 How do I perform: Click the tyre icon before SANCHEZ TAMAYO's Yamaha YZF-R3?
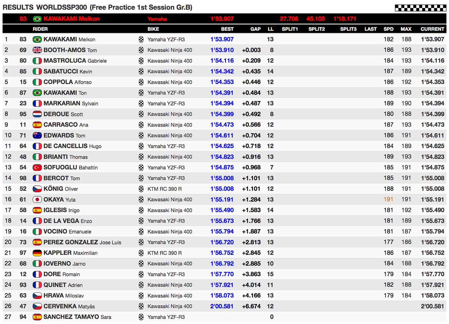tap(141, 317)
